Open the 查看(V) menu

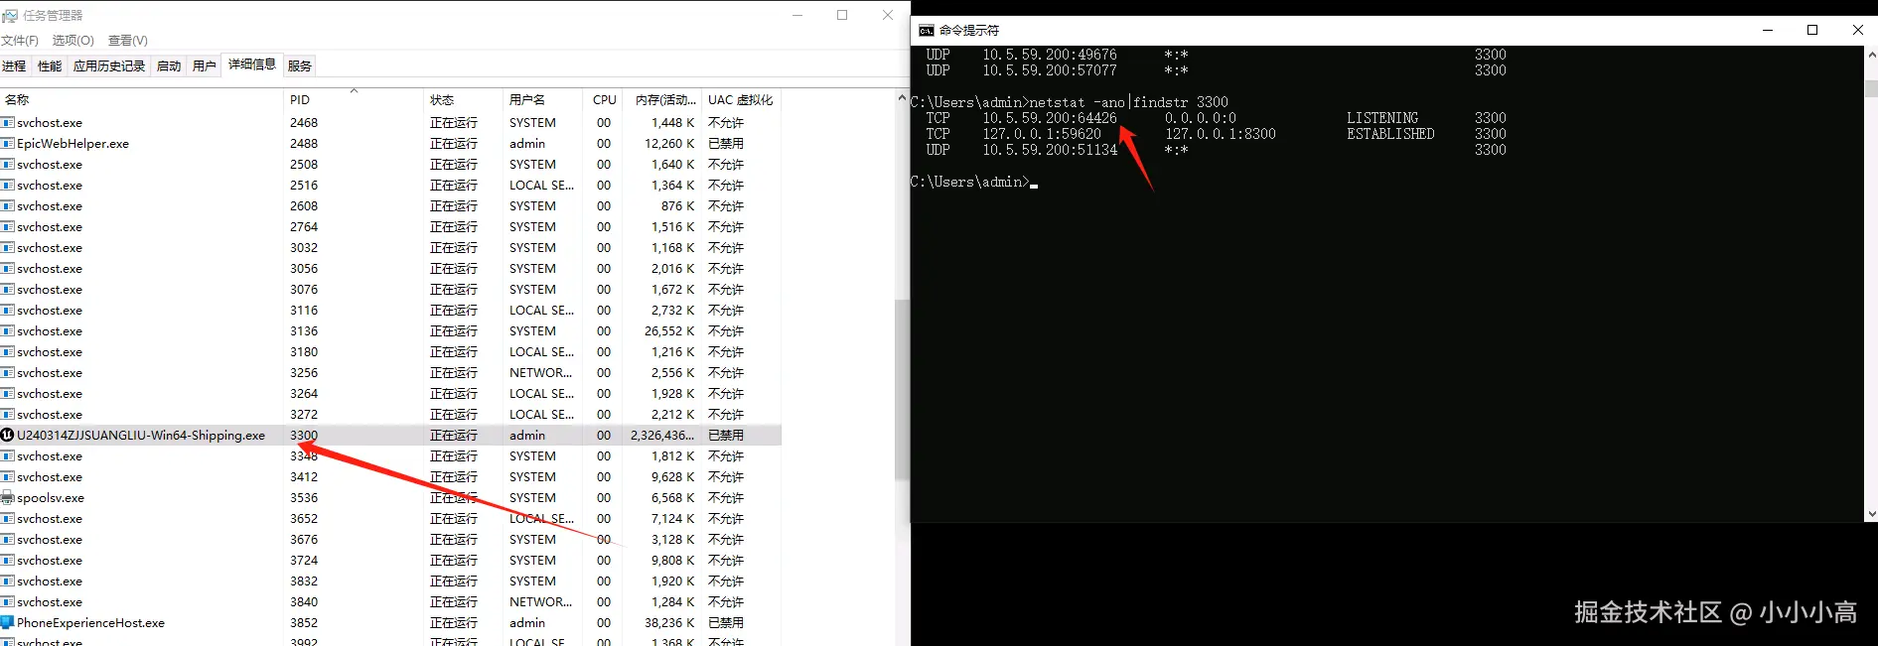[x=128, y=41]
